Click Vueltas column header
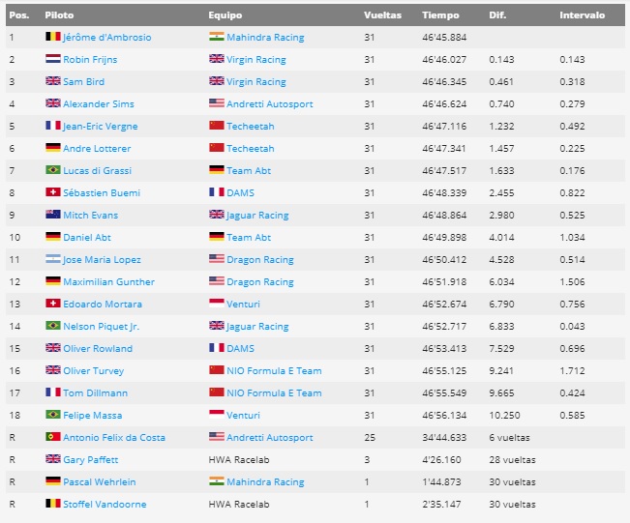The width and height of the screenshot is (630, 523). pos(382,15)
